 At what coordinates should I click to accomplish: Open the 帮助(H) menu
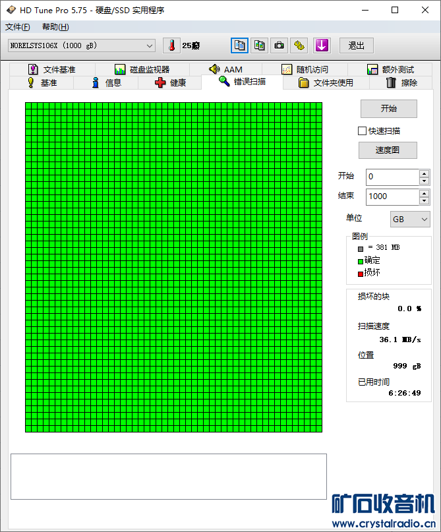[x=55, y=27]
